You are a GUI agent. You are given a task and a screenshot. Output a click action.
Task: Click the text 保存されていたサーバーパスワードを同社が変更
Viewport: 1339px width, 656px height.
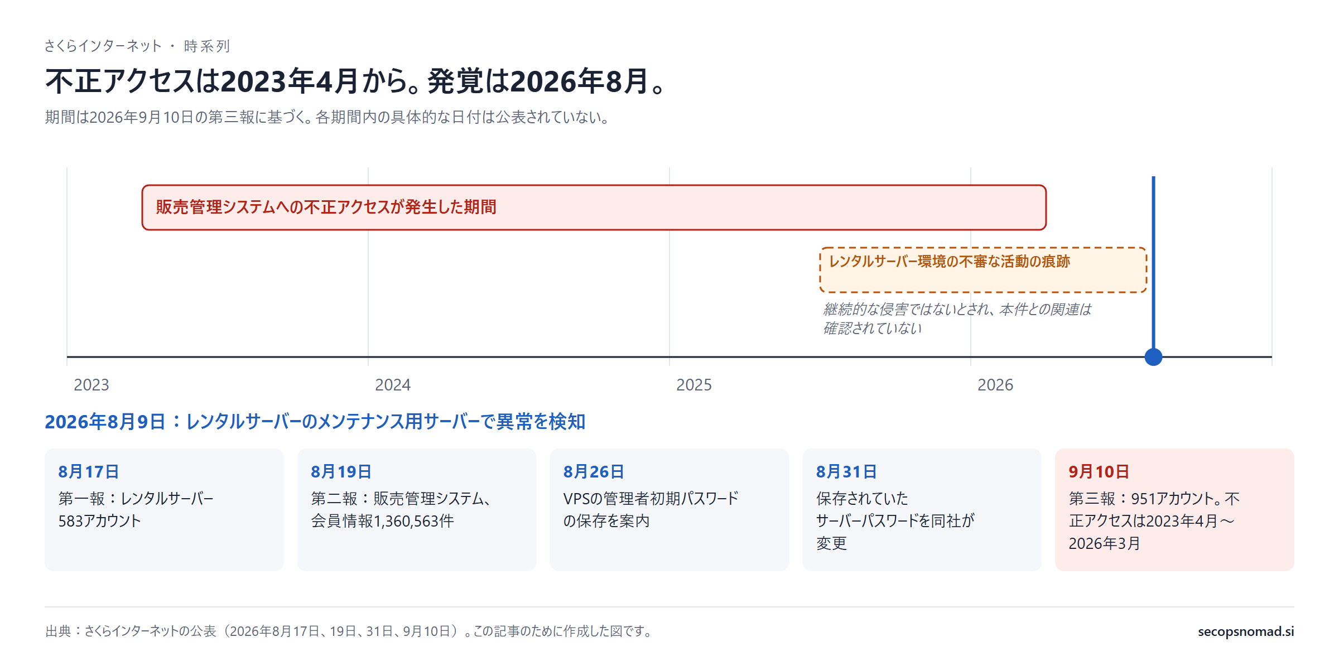[x=895, y=520]
